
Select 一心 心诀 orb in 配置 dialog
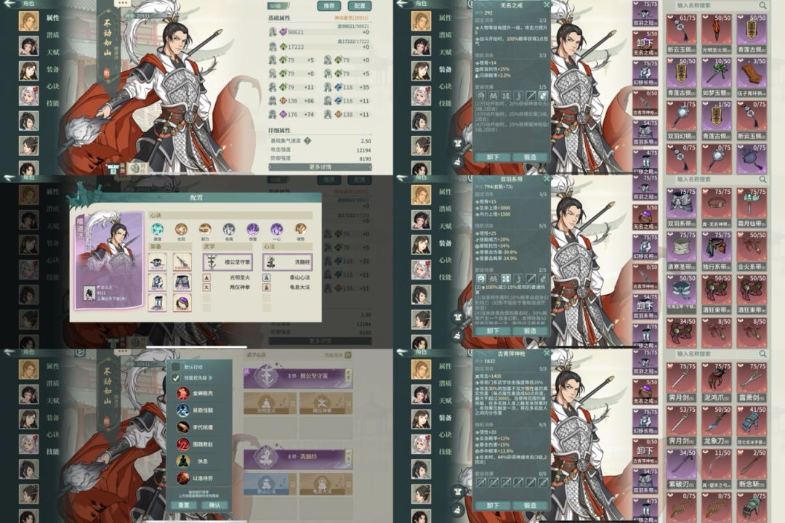click(276, 230)
